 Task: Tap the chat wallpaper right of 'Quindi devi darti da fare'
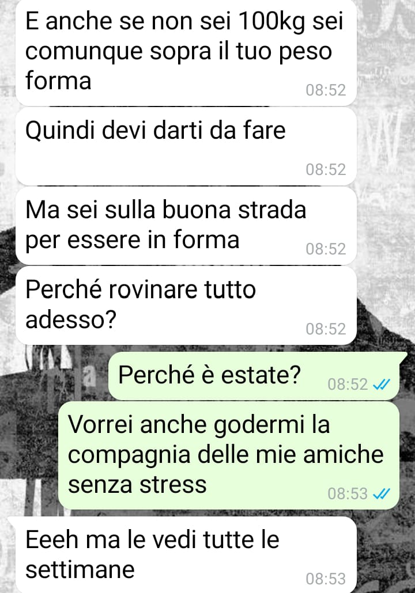point(386,146)
